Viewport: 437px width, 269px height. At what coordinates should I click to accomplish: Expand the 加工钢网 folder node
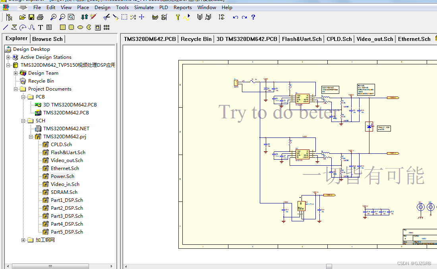point(23,240)
